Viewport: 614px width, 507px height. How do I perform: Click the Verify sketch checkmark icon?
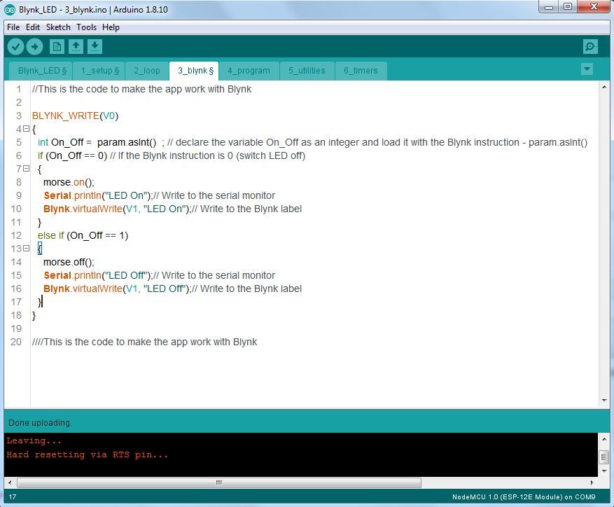[x=15, y=47]
